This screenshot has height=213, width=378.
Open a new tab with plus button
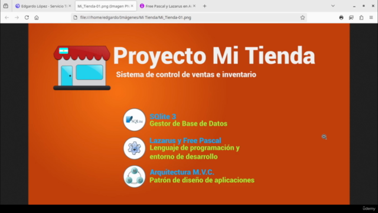point(204,6)
